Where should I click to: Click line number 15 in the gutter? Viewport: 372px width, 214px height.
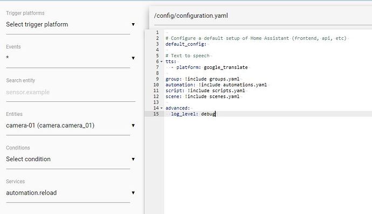[156, 114]
